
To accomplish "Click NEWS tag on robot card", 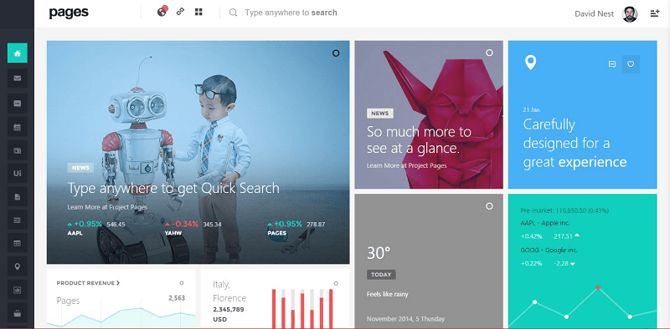I will pyautogui.click(x=80, y=168).
